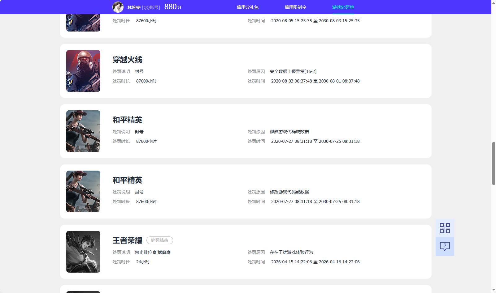Click reason 安全数据上报异常[16-2]
Screen dimensions: 496x293
[x=293, y=71]
